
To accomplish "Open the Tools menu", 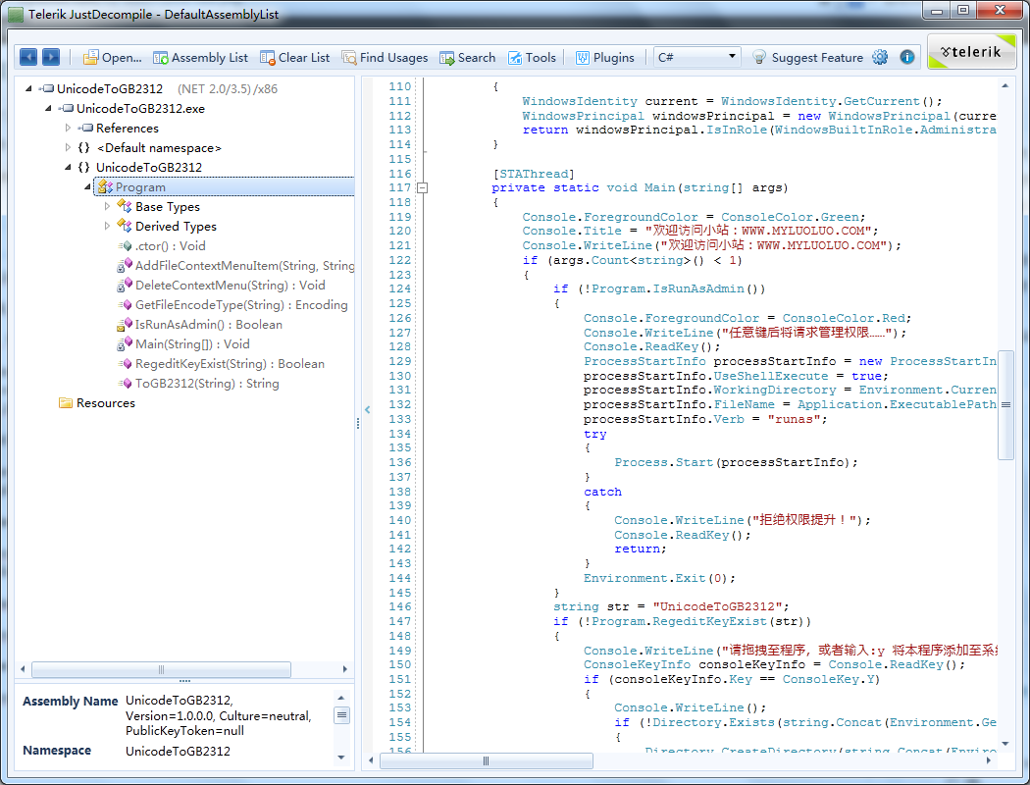I will [x=532, y=58].
